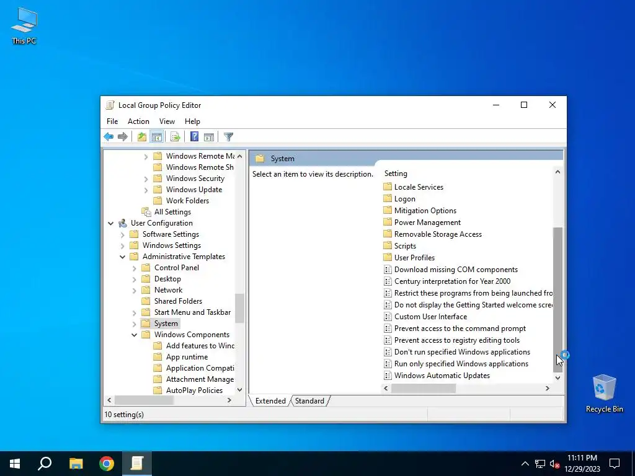Expand the Desktop tree node
This screenshot has width=635, height=476.
134,280
